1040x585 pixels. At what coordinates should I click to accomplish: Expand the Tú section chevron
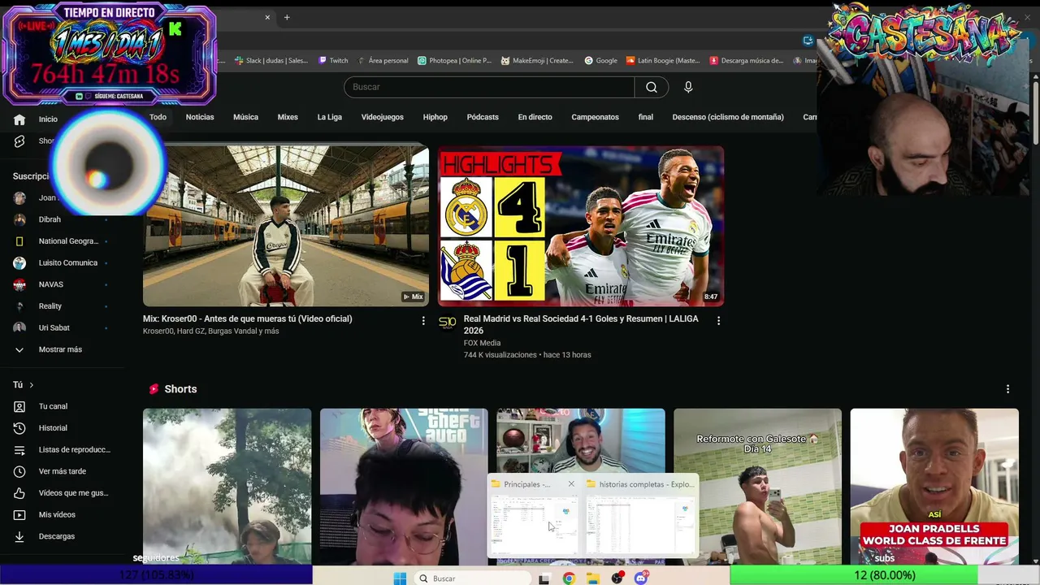(x=32, y=385)
